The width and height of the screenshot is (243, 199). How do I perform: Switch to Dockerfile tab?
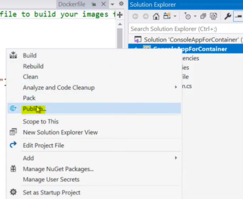[72, 4]
